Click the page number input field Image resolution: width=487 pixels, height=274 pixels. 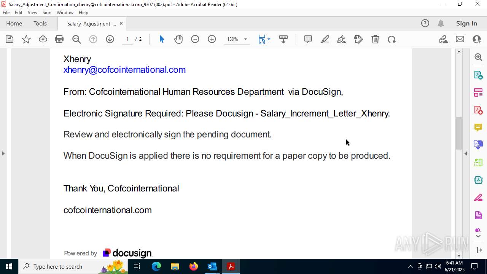point(127,39)
